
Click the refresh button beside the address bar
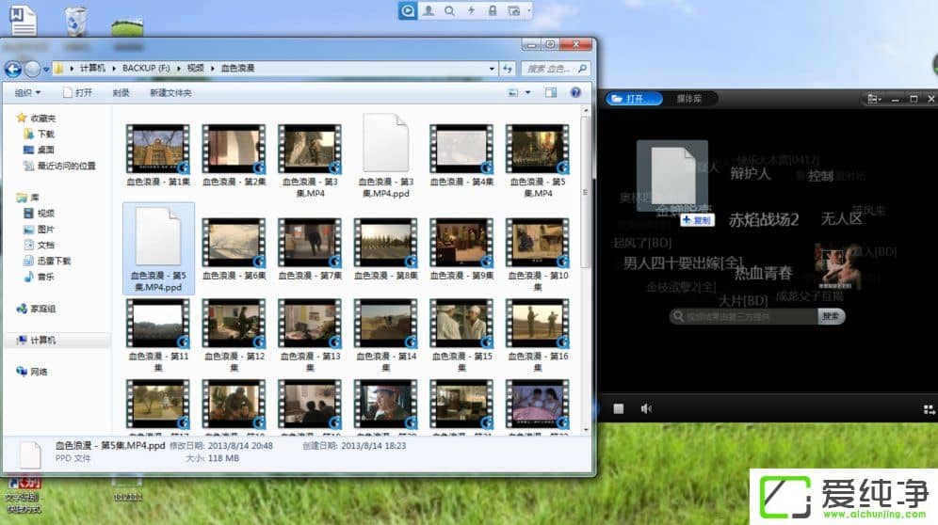click(x=508, y=69)
